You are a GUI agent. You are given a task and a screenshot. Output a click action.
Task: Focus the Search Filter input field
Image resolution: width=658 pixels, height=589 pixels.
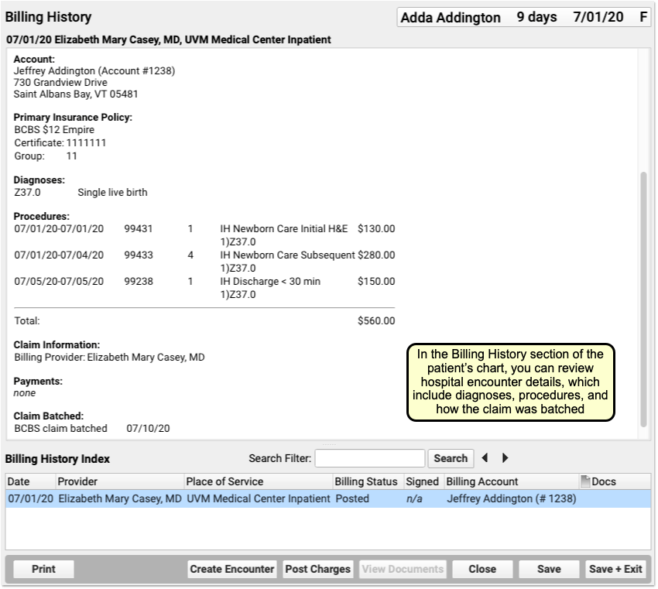click(x=370, y=458)
